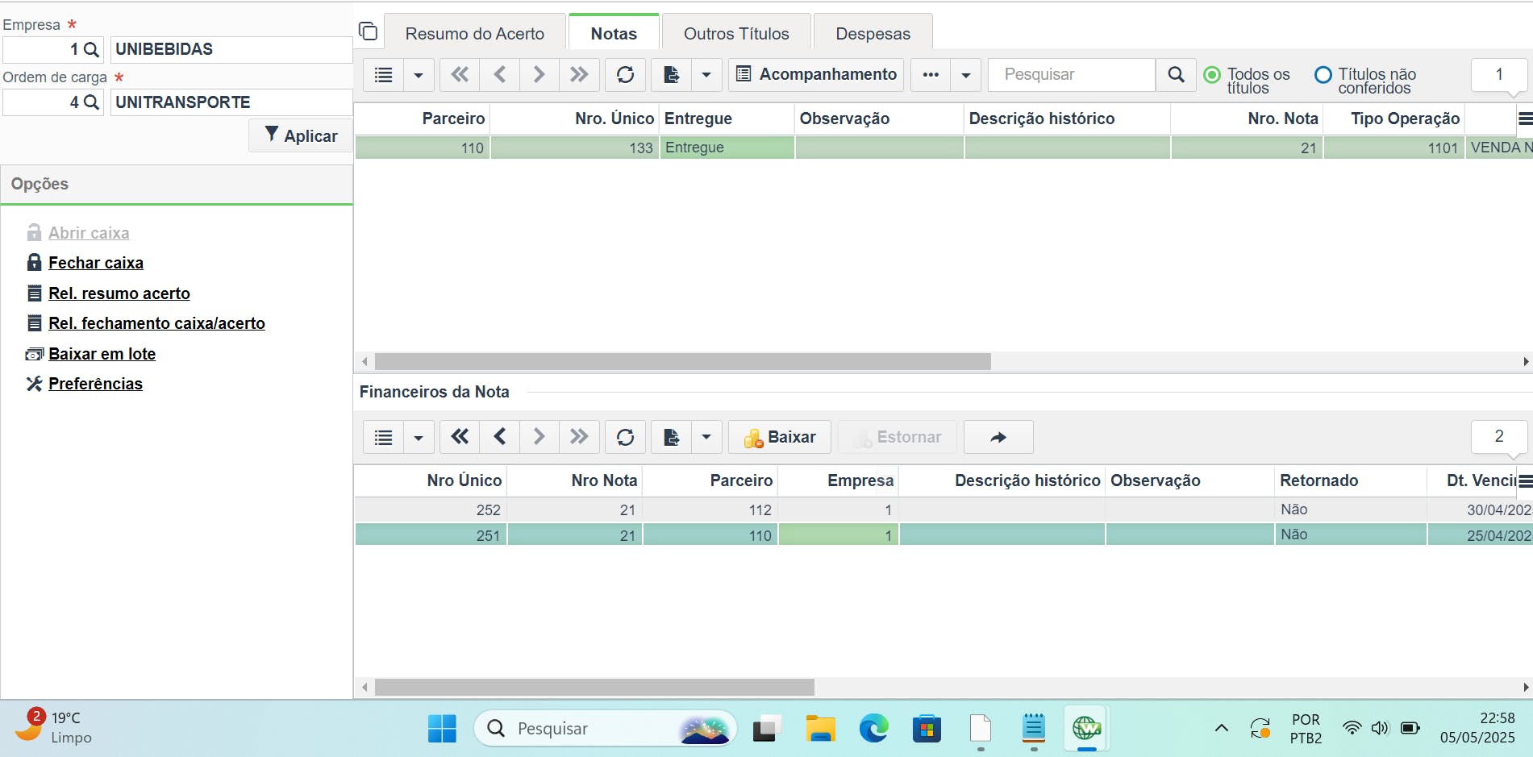Click the share arrow button next to Estornar

[x=998, y=437]
